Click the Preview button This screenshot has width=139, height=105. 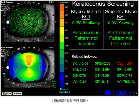tap(18, 93)
